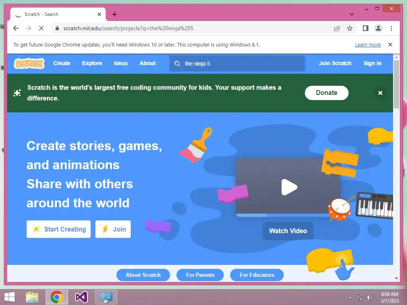Image resolution: width=407 pixels, height=305 pixels.
Task: Click the scrollbar up arrow
Action: click(396, 57)
